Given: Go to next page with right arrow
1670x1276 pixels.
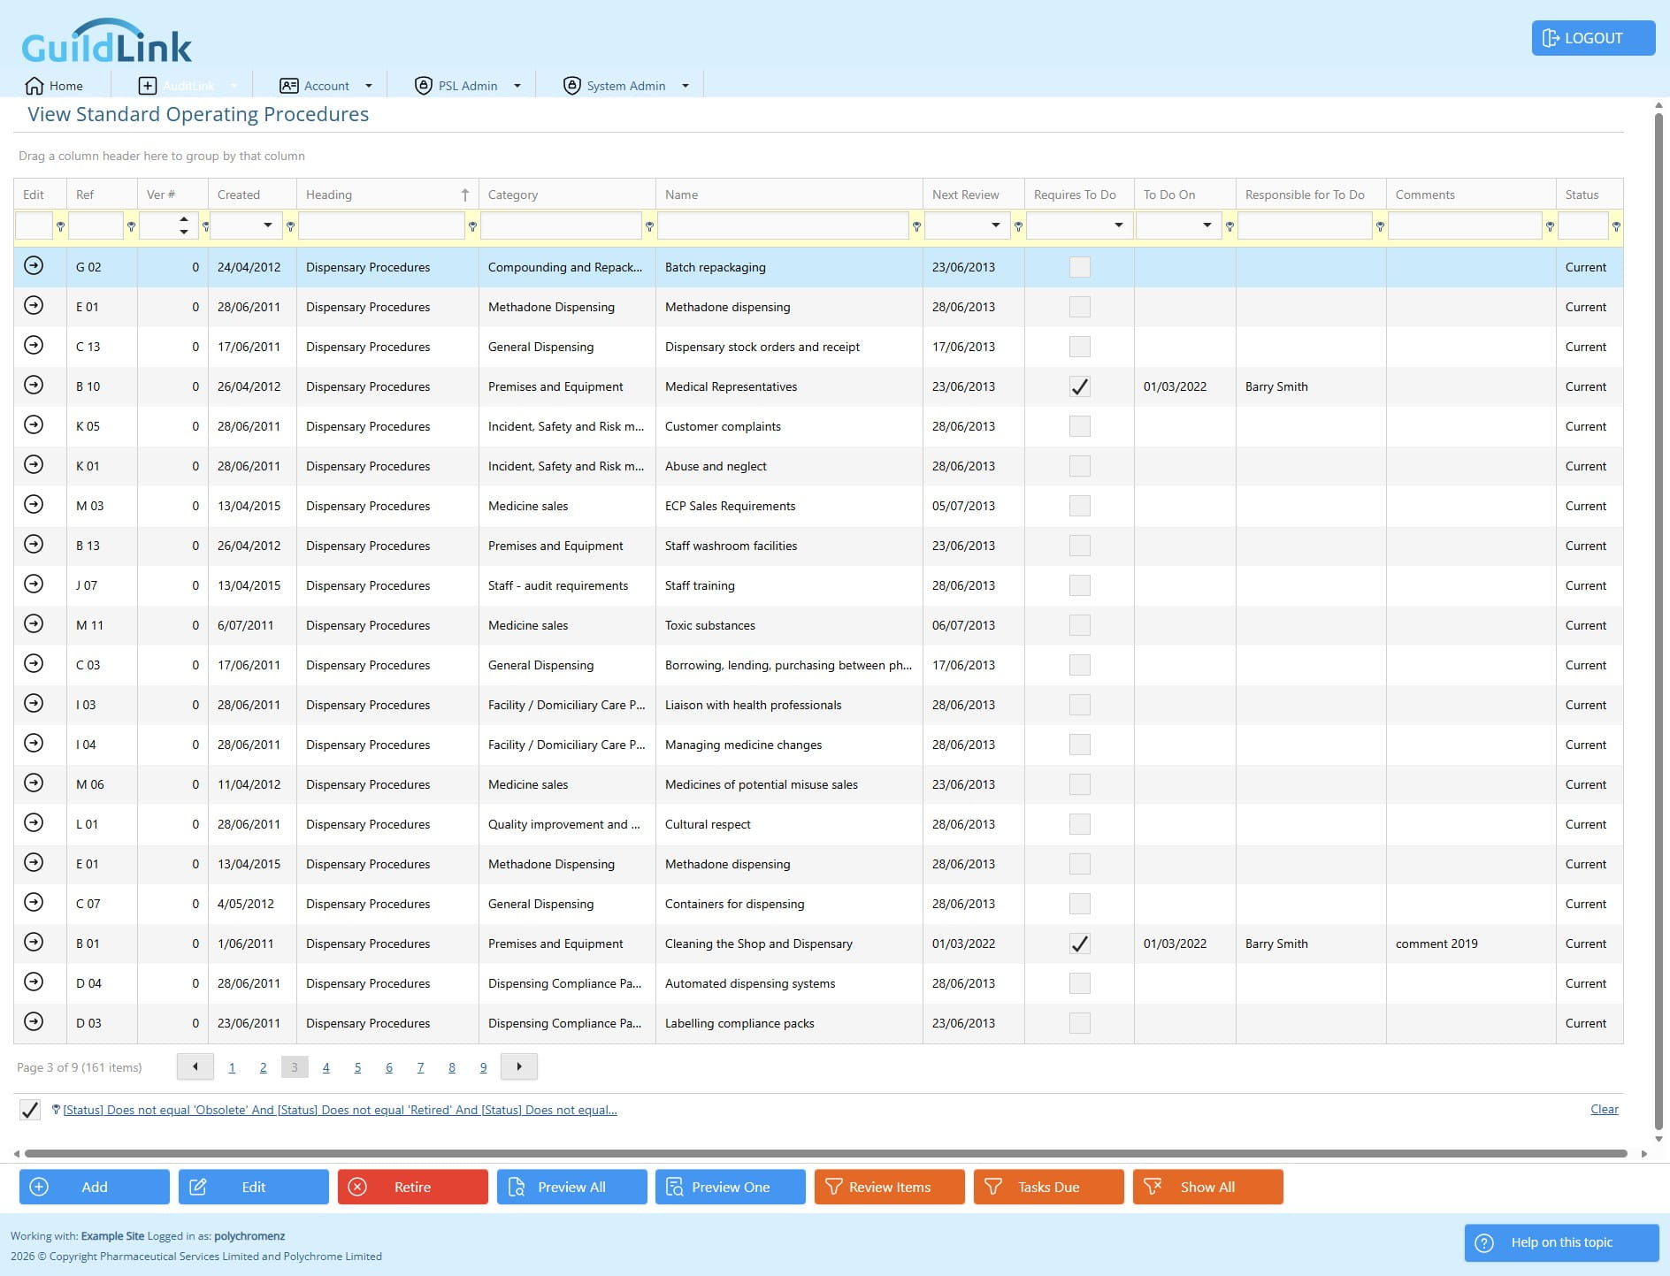Looking at the screenshot, I should click(519, 1066).
